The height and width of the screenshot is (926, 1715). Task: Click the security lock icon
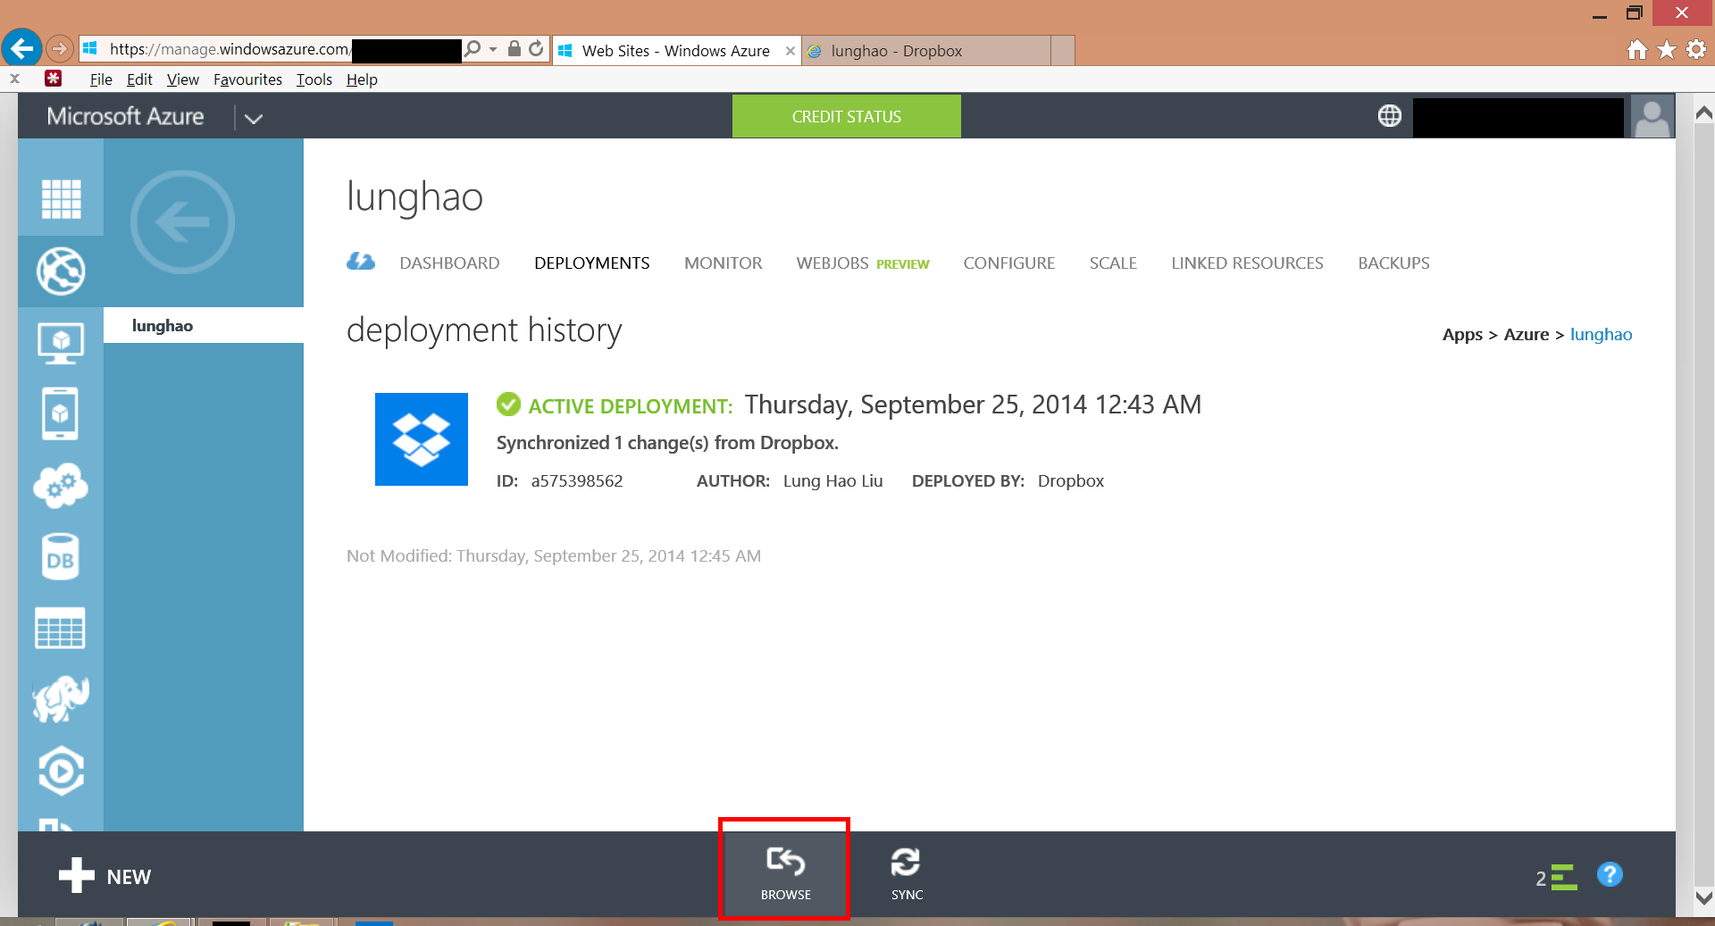(514, 48)
